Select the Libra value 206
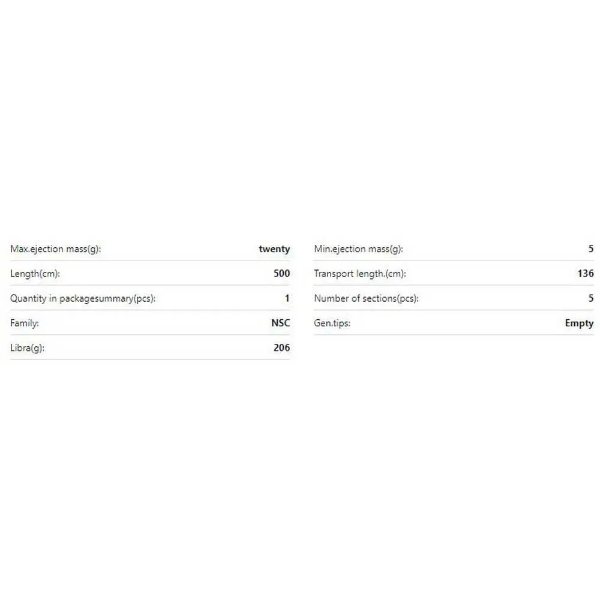Viewport: 600px width, 600px height. [281, 347]
